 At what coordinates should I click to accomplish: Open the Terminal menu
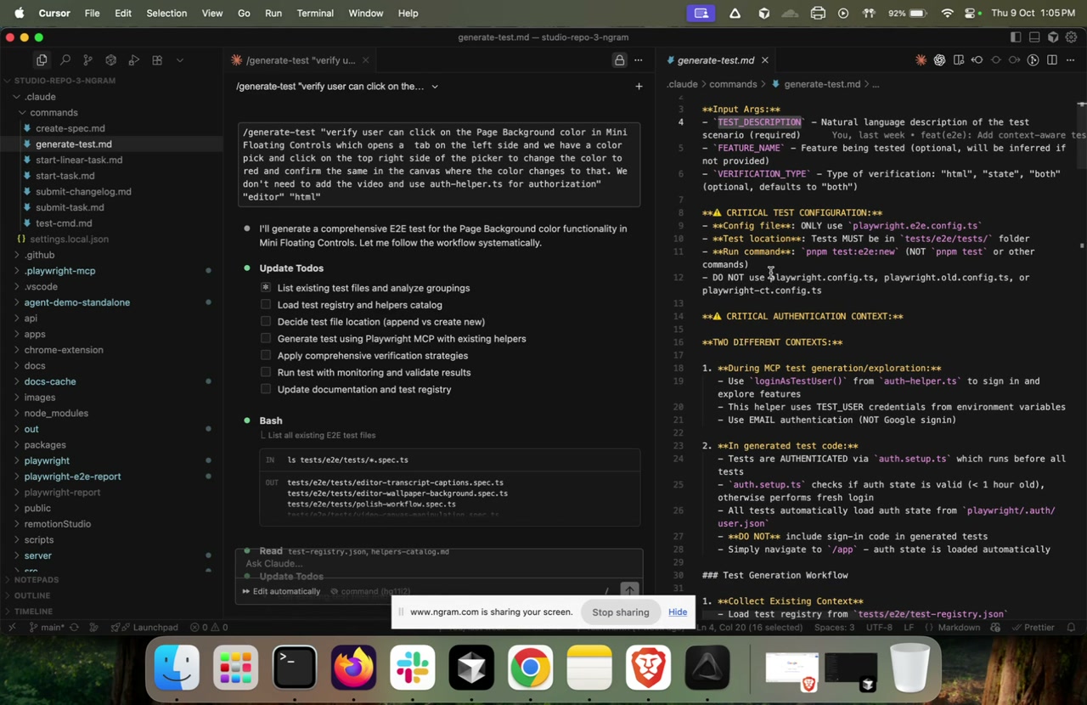click(x=315, y=14)
